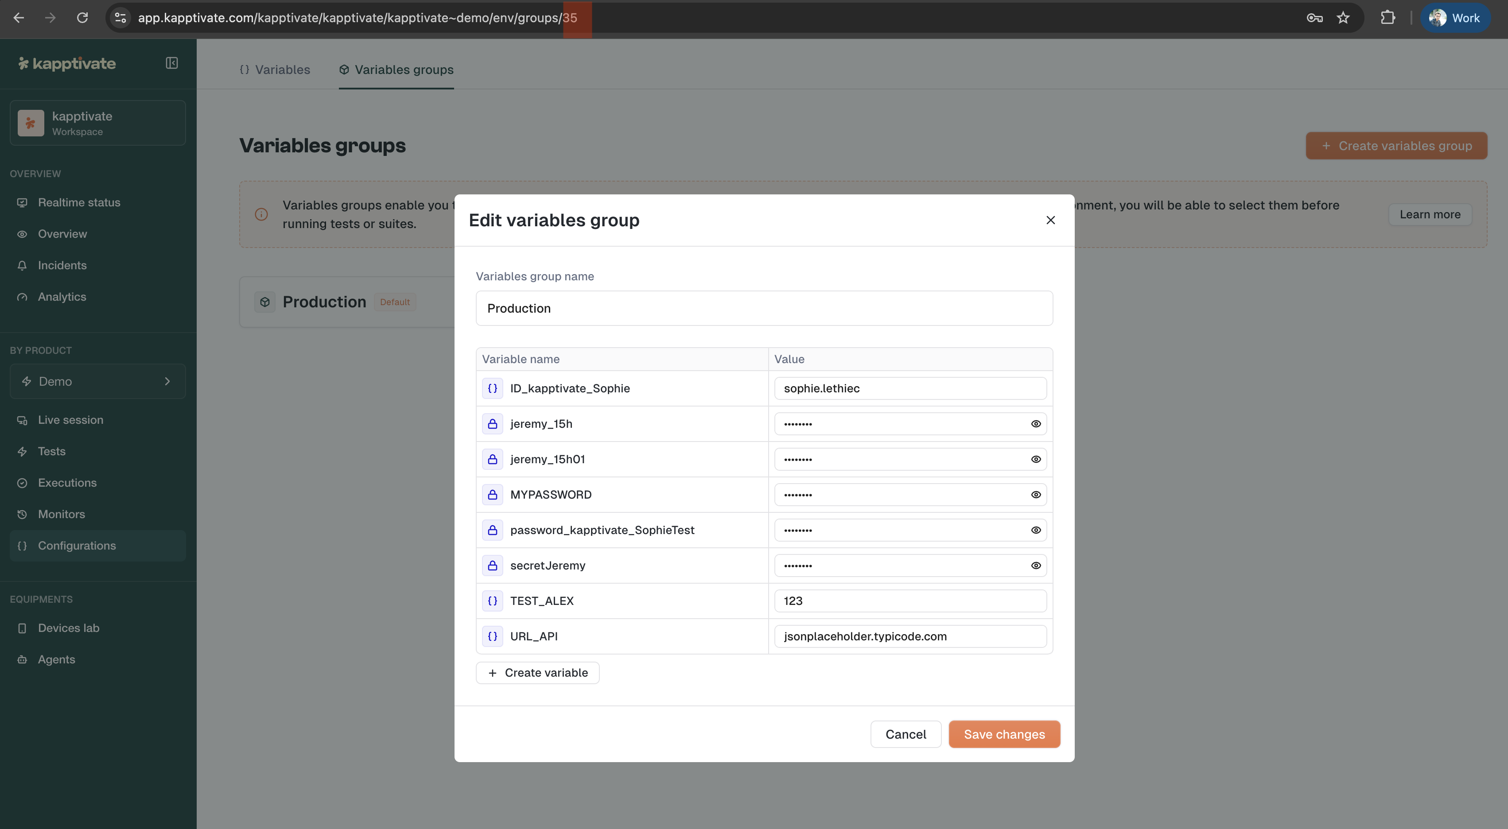Collapse the sidebar using the panel icon
The image size is (1508, 829).
coord(171,62)
